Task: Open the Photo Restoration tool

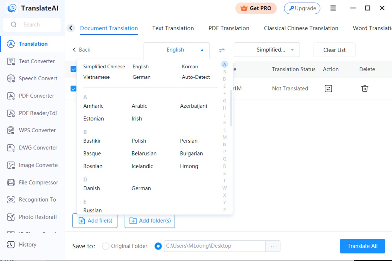Action: coord(32,217)
